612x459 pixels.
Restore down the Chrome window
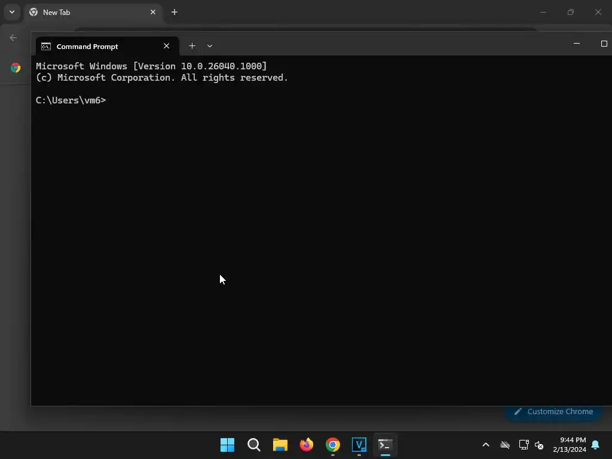[x=571, y=12]
